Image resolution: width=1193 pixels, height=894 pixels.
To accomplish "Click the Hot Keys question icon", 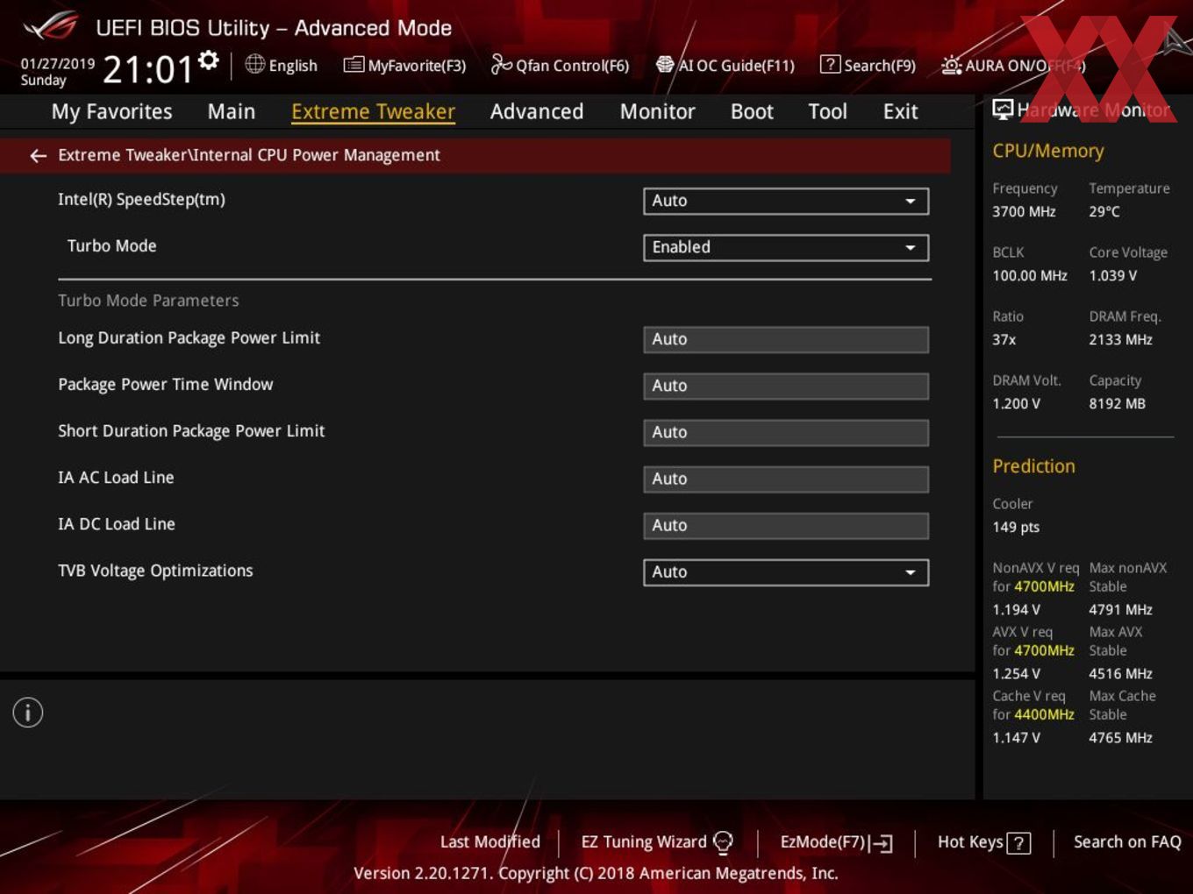I will 1018,843.
